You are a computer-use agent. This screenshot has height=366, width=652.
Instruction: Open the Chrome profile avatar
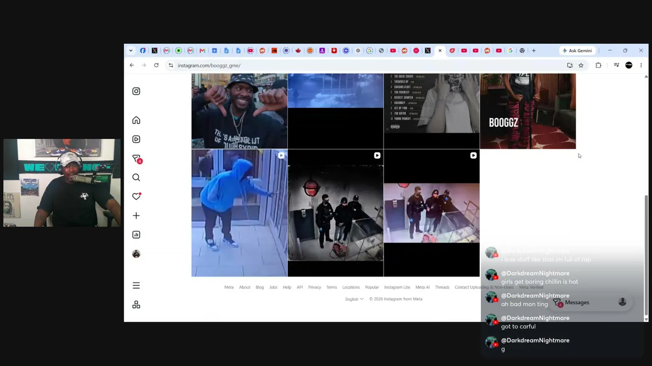point(629,65)
